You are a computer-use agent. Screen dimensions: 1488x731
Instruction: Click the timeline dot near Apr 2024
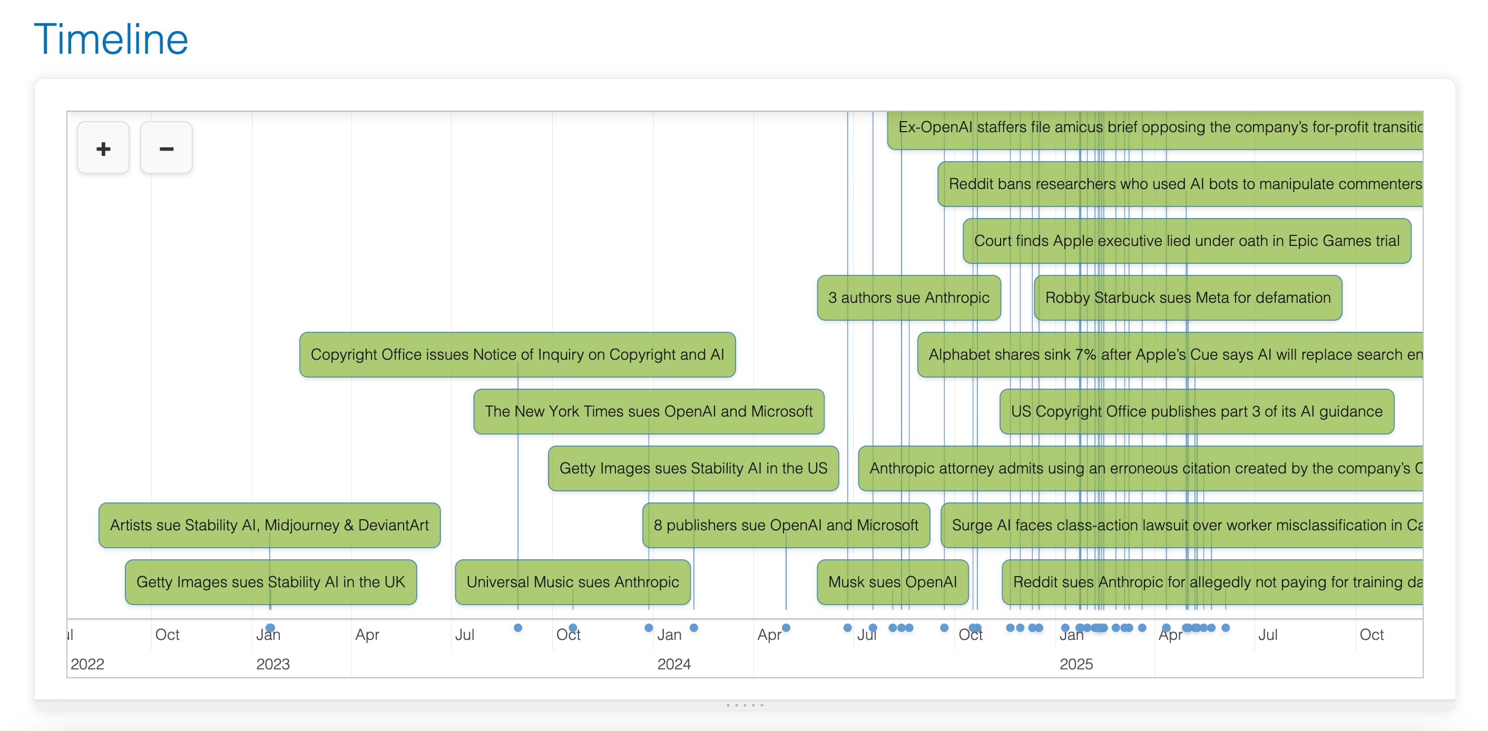786,628
